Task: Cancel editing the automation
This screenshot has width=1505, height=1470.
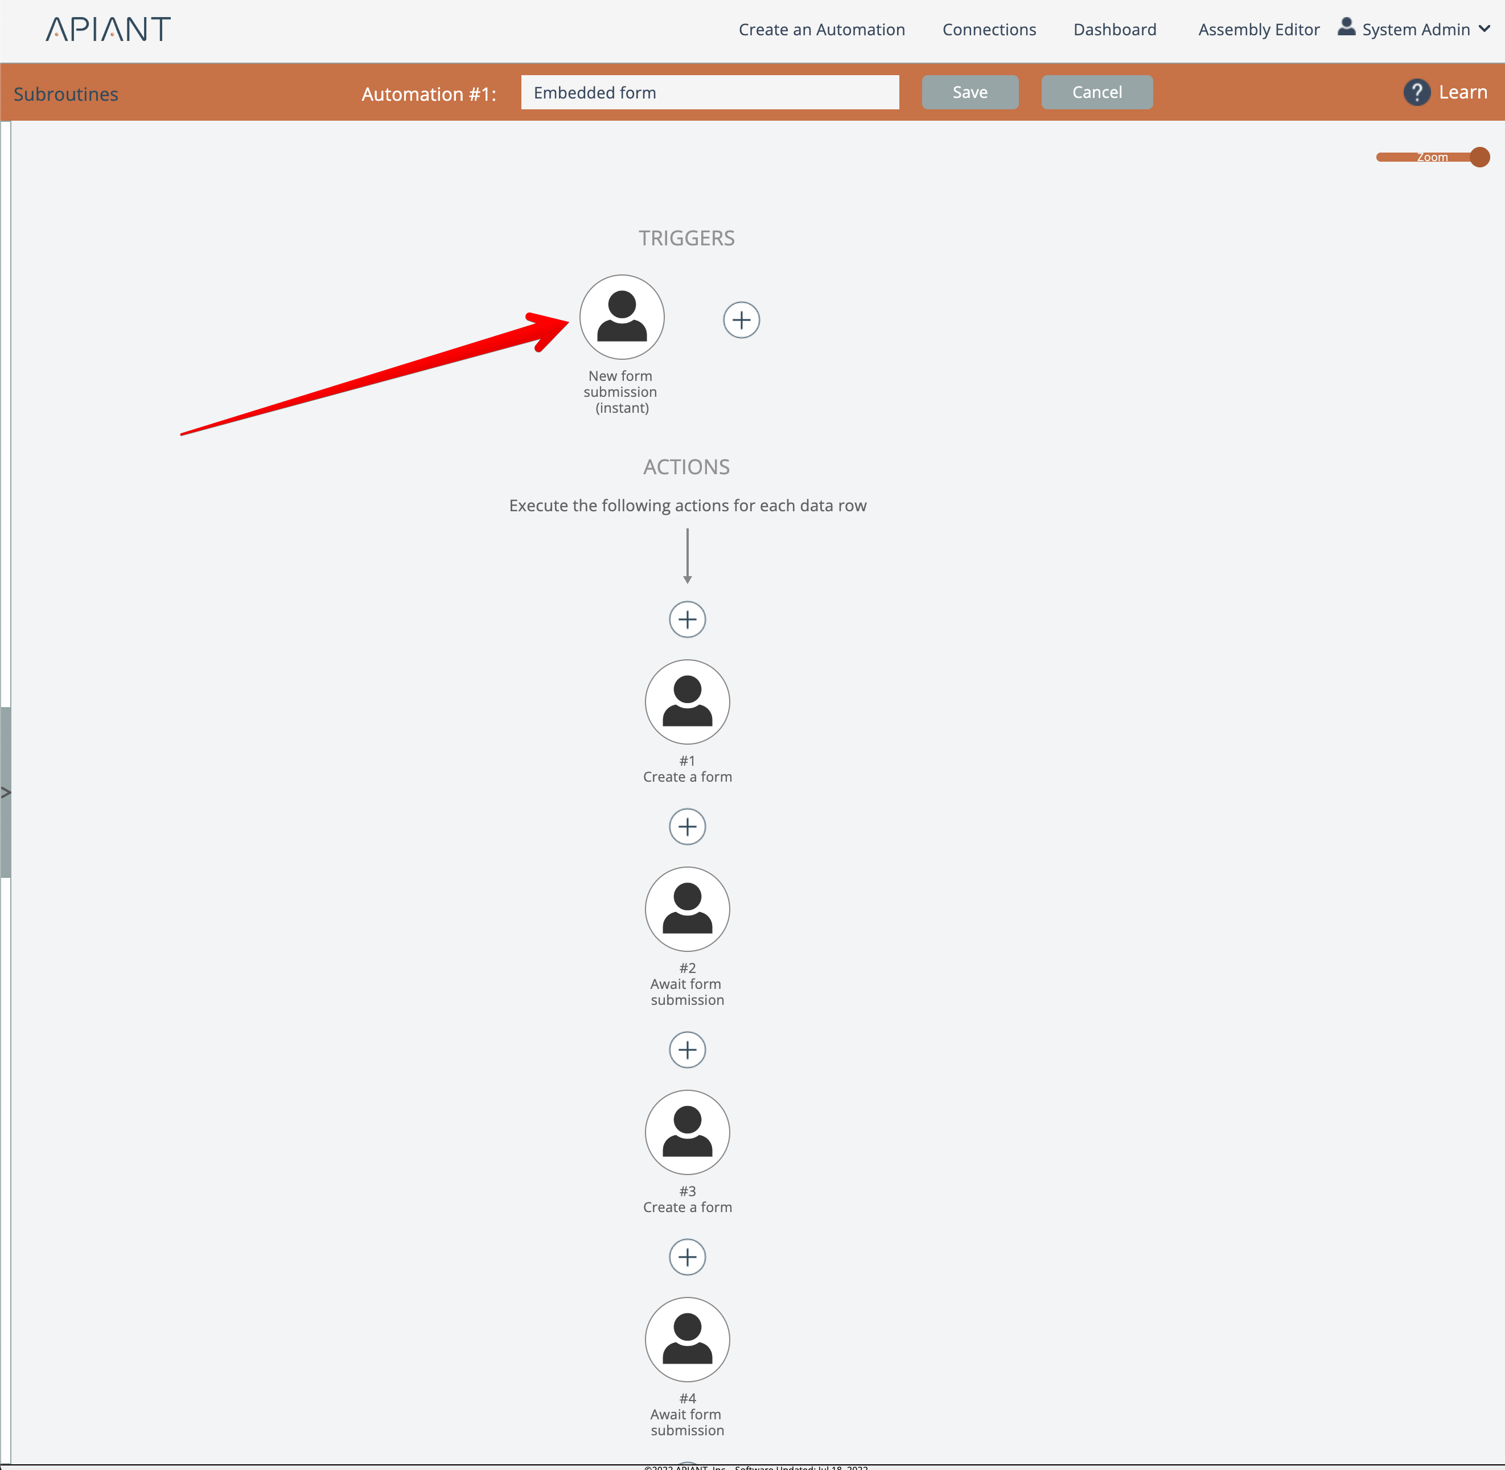Action: pos(1096,92)
